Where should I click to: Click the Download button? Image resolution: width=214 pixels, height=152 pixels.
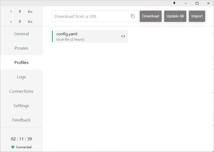click(151, 16)
